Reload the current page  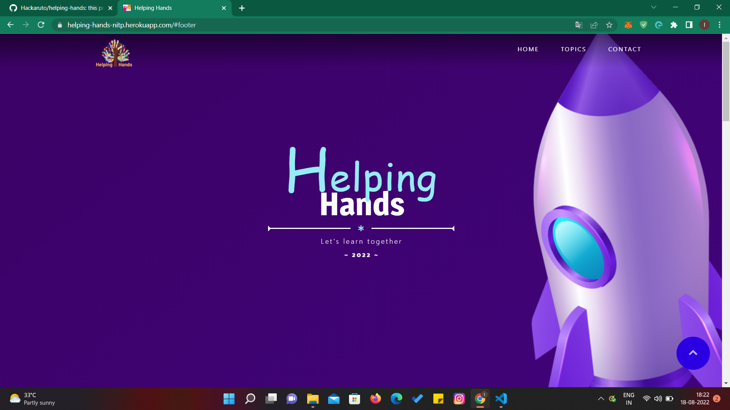(x=41, y=25)
